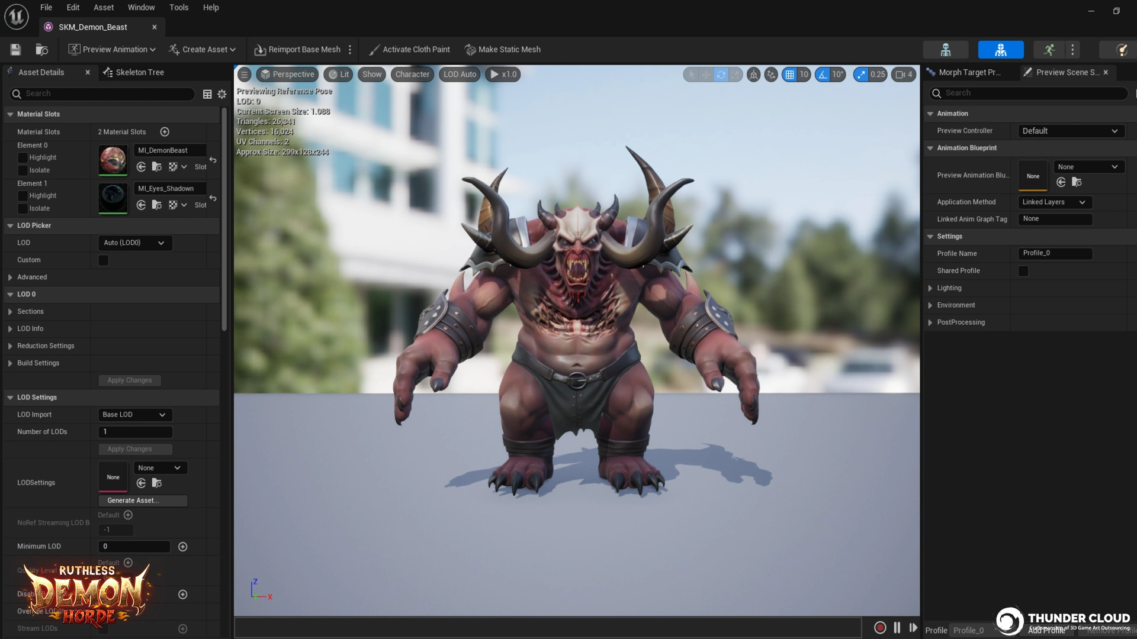Open the Preview Animation dropdown
Screen dimensions: 1137x639
click(112, 50)
